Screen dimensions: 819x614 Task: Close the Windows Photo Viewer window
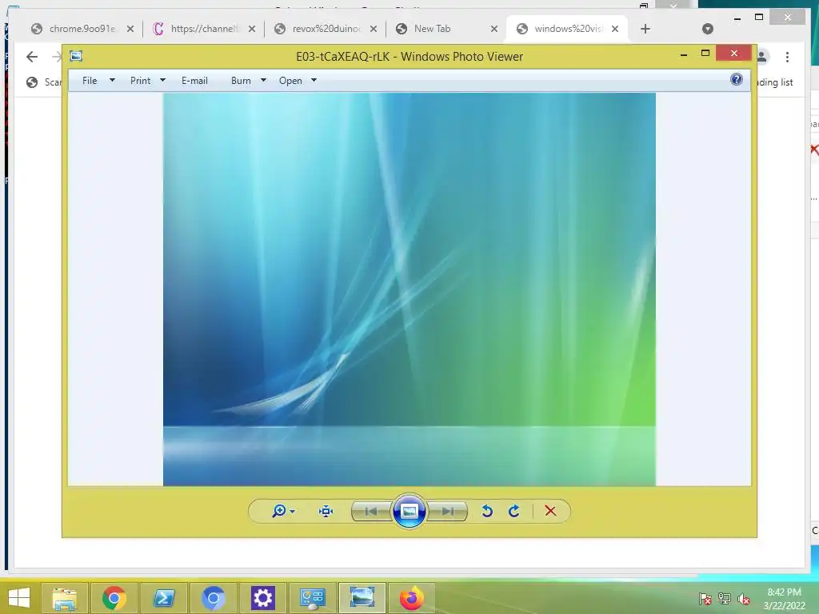734,54
